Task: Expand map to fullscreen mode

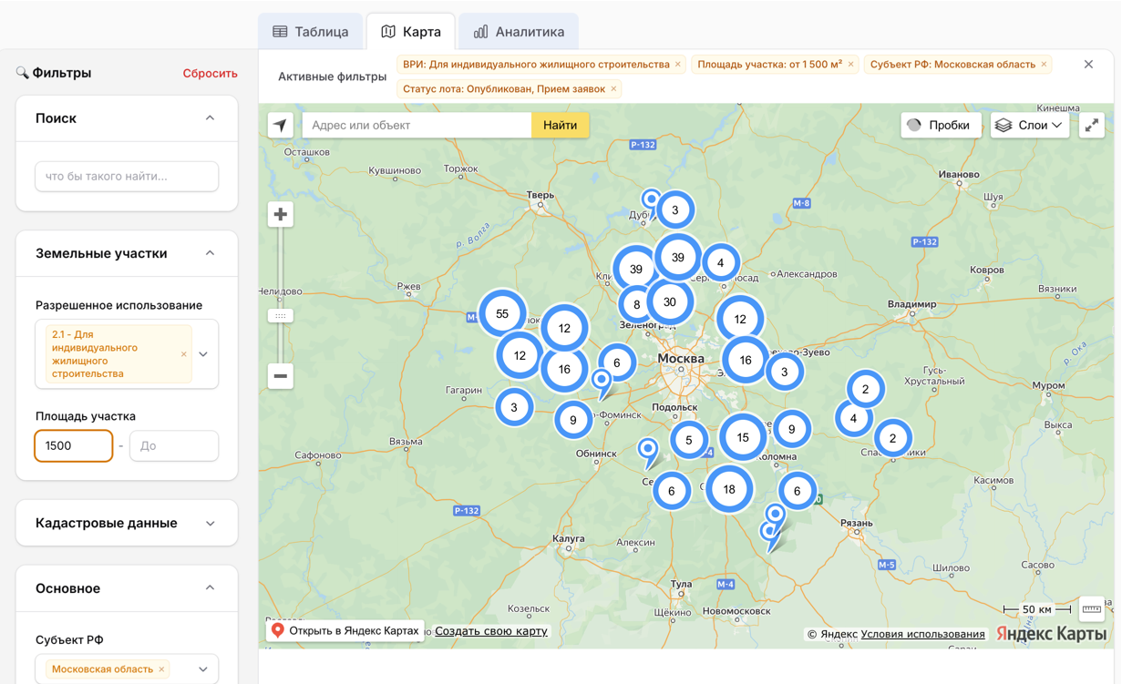Action: coord(1091,126)
